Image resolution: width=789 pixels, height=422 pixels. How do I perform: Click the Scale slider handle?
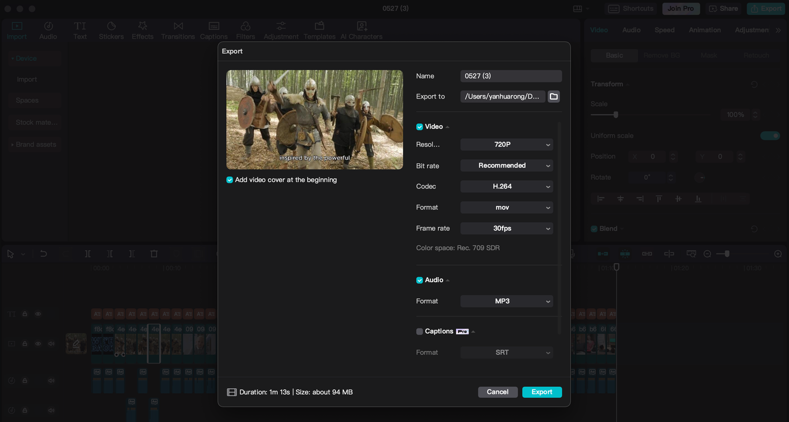(x=615, y=115)
